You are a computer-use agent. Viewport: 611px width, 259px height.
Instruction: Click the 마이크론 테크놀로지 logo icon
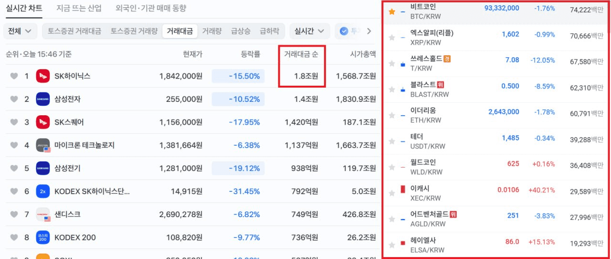43,145
